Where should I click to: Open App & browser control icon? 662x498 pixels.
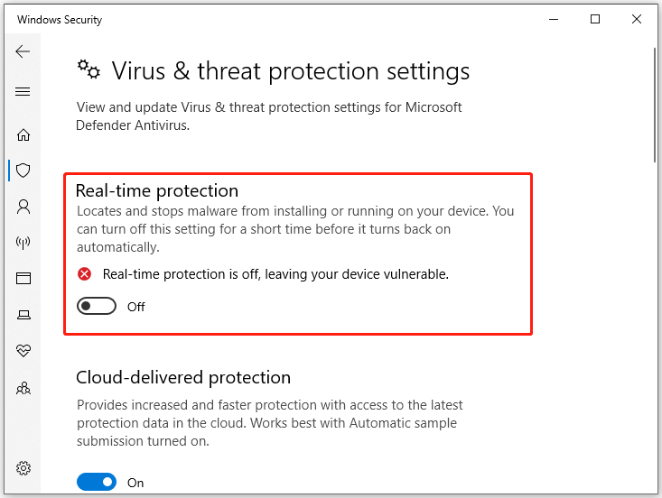point(23,279)
